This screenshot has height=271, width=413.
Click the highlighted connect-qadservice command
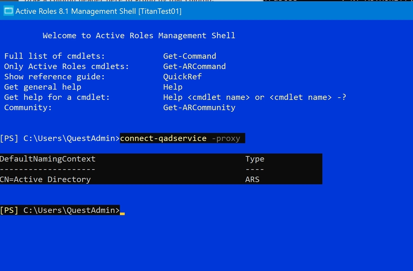[163, 138]
